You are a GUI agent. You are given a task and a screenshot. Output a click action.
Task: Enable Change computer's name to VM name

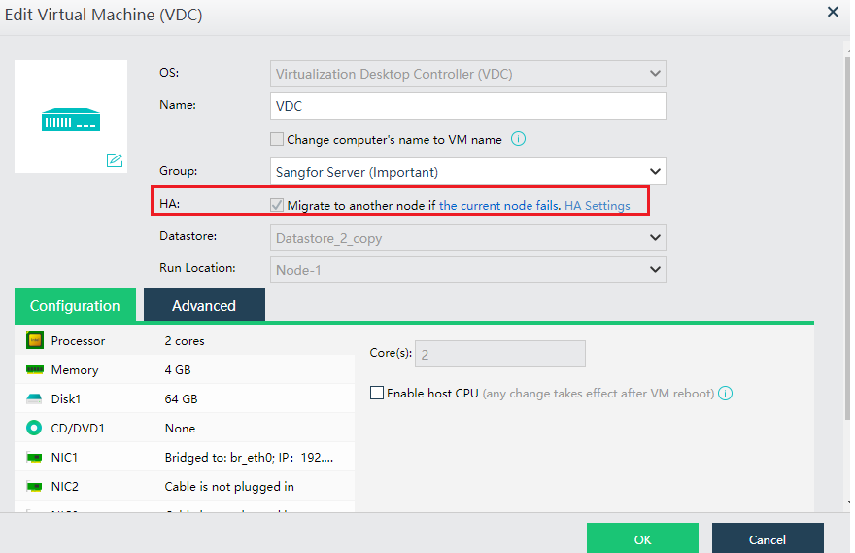[x=278, y=139]
